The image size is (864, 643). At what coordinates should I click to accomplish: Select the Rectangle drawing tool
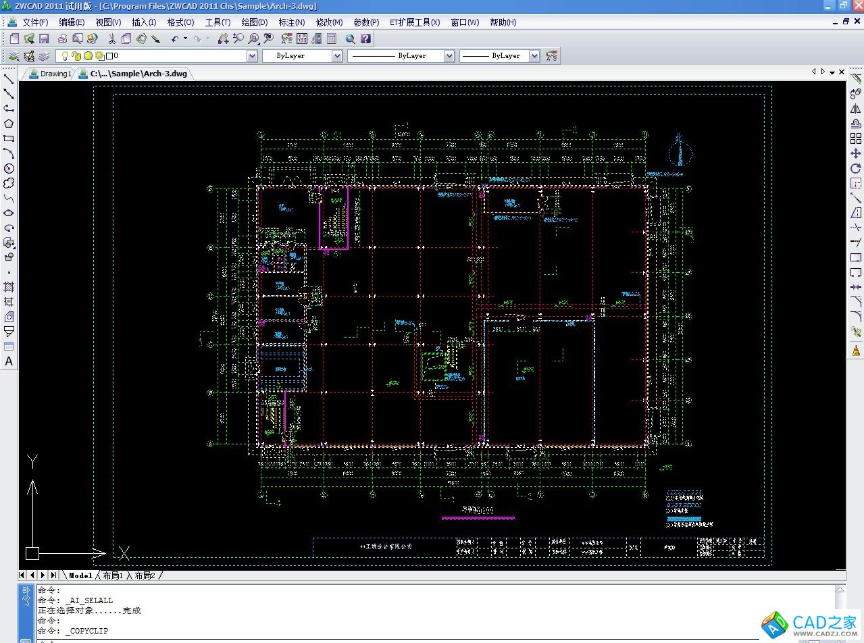9,138
